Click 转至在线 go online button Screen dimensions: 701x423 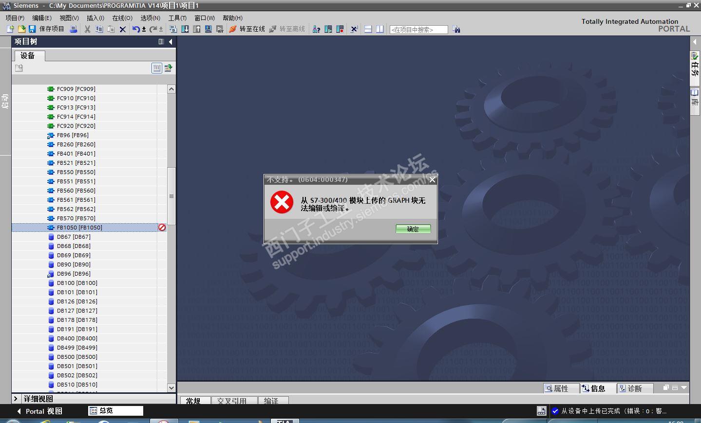point(247,29)
